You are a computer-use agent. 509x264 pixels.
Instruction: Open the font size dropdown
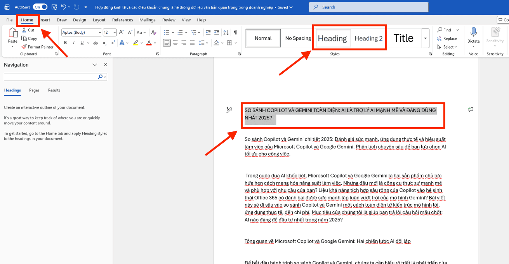pos(115,33)
